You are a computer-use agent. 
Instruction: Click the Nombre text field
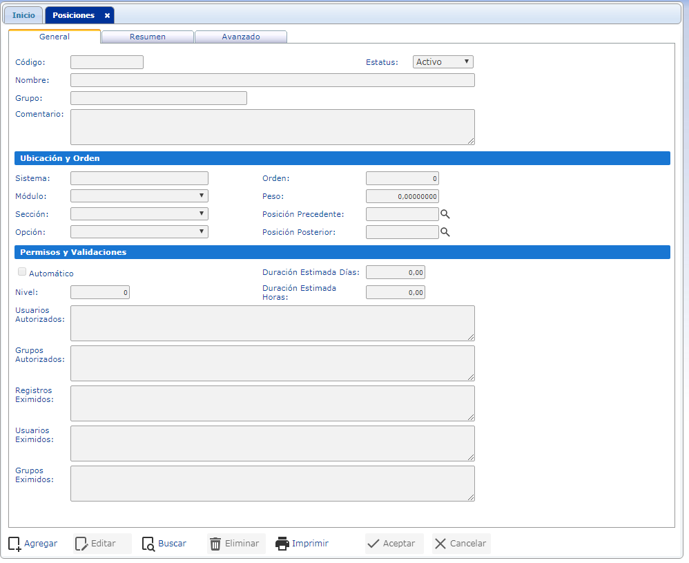point(272,80)
